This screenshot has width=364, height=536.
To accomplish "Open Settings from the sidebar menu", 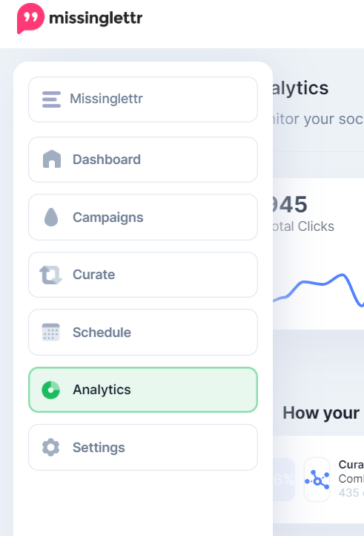I will click(143, 448).
